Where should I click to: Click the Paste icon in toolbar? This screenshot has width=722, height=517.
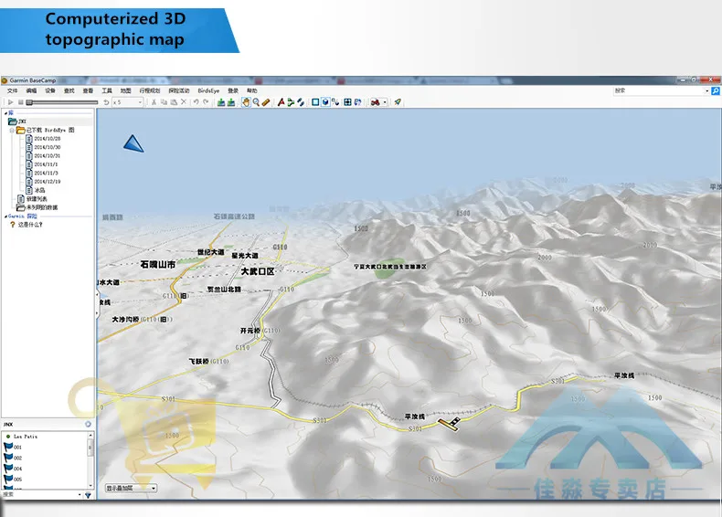pyautogui.click(x=174, y=102)
